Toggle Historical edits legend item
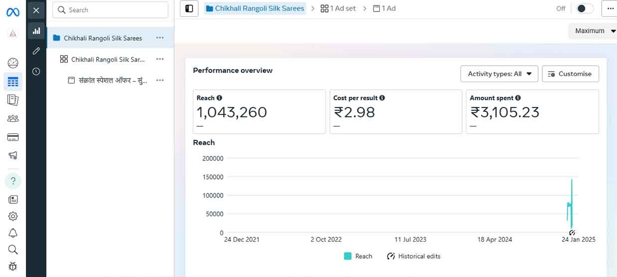 pyautogui.click(x=414, y=256)
